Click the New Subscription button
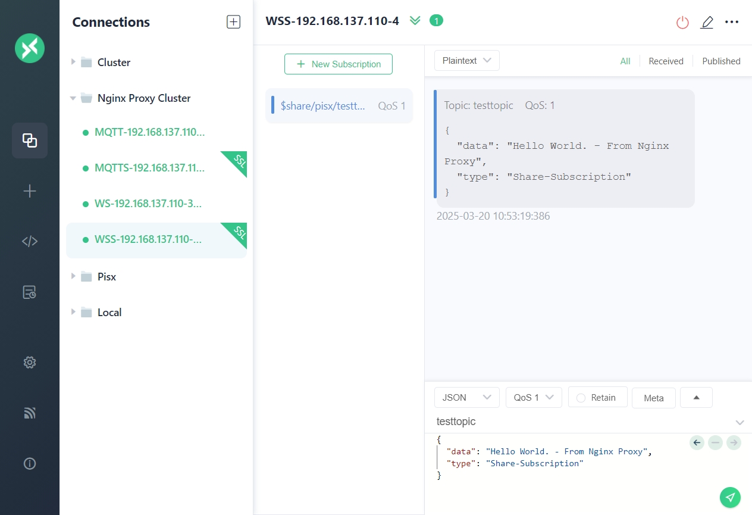This screenshot has height=515, width=752. click(x=338, y=64)
